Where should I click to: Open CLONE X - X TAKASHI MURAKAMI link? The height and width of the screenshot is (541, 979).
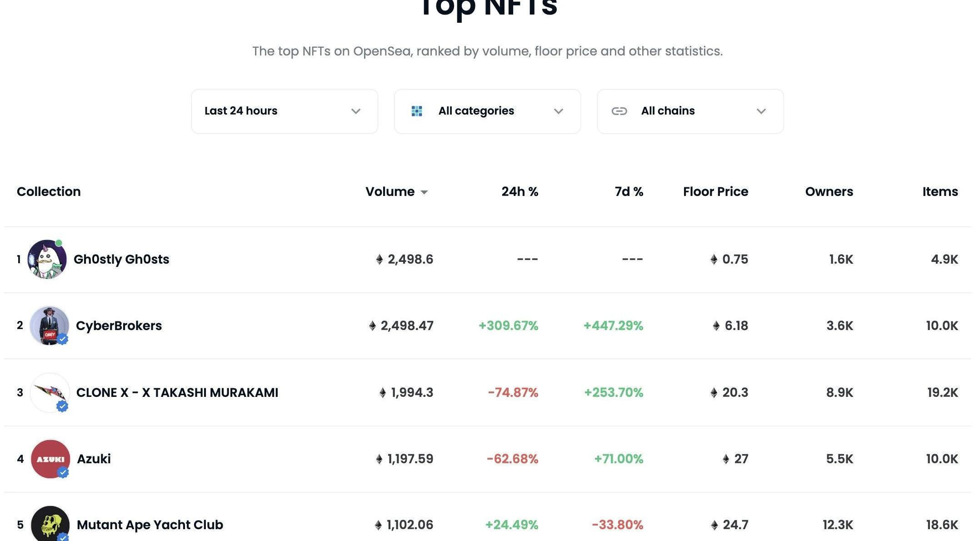tap(177, 392)
